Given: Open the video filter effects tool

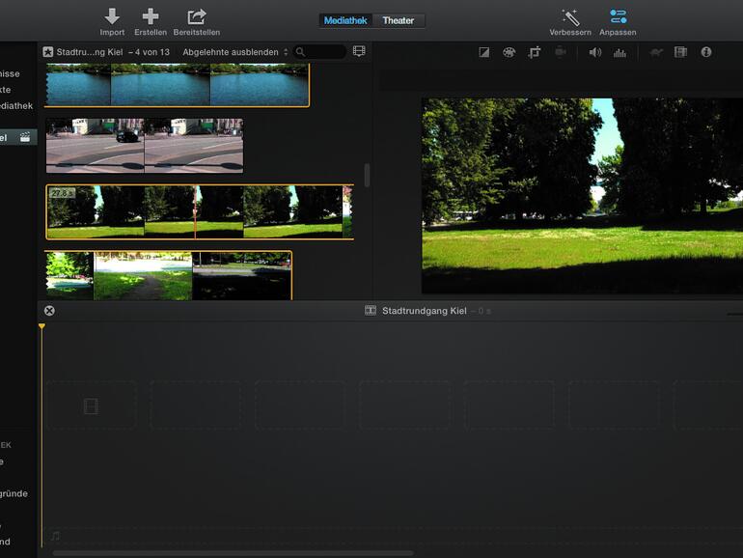Looking at the screenshot, I should tap(680, 52).
